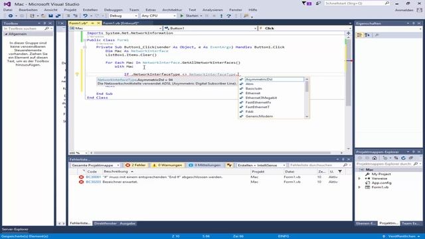Toggle the 0 Mitteilungen filter button
This screenshot has height=239, width=425.
click(x=205, y=165)
